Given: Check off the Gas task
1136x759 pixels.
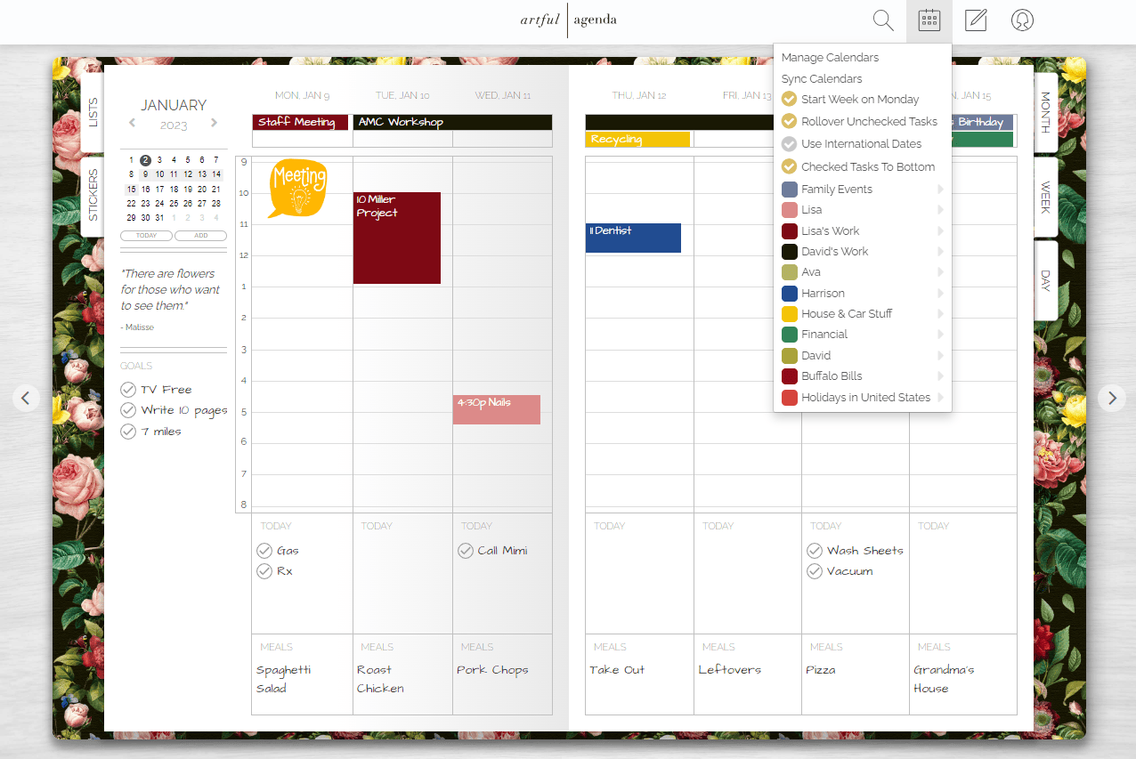Looking at the screenshot, I should [x=264, y=550].
